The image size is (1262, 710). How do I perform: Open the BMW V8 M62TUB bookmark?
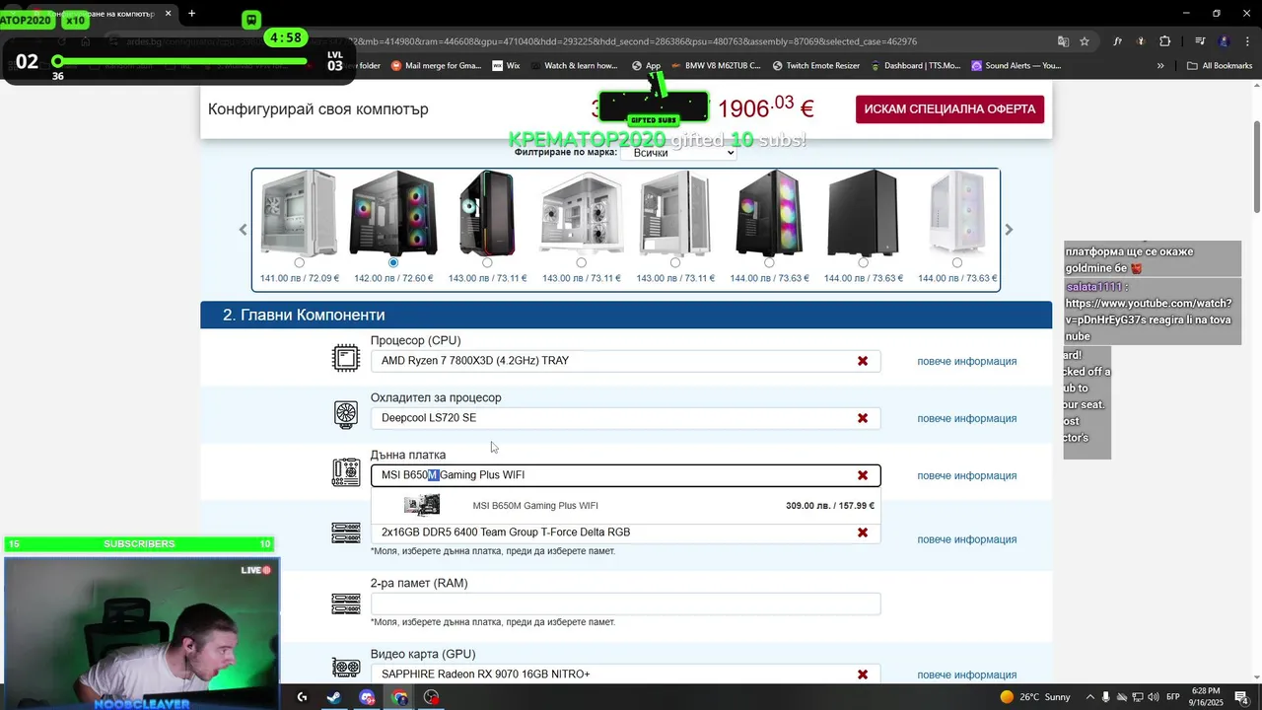(x=716, y=66)
